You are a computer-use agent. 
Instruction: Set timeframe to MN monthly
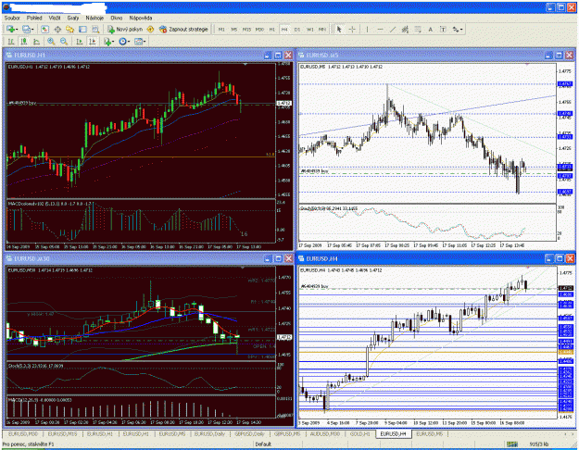tap(322, 29)
